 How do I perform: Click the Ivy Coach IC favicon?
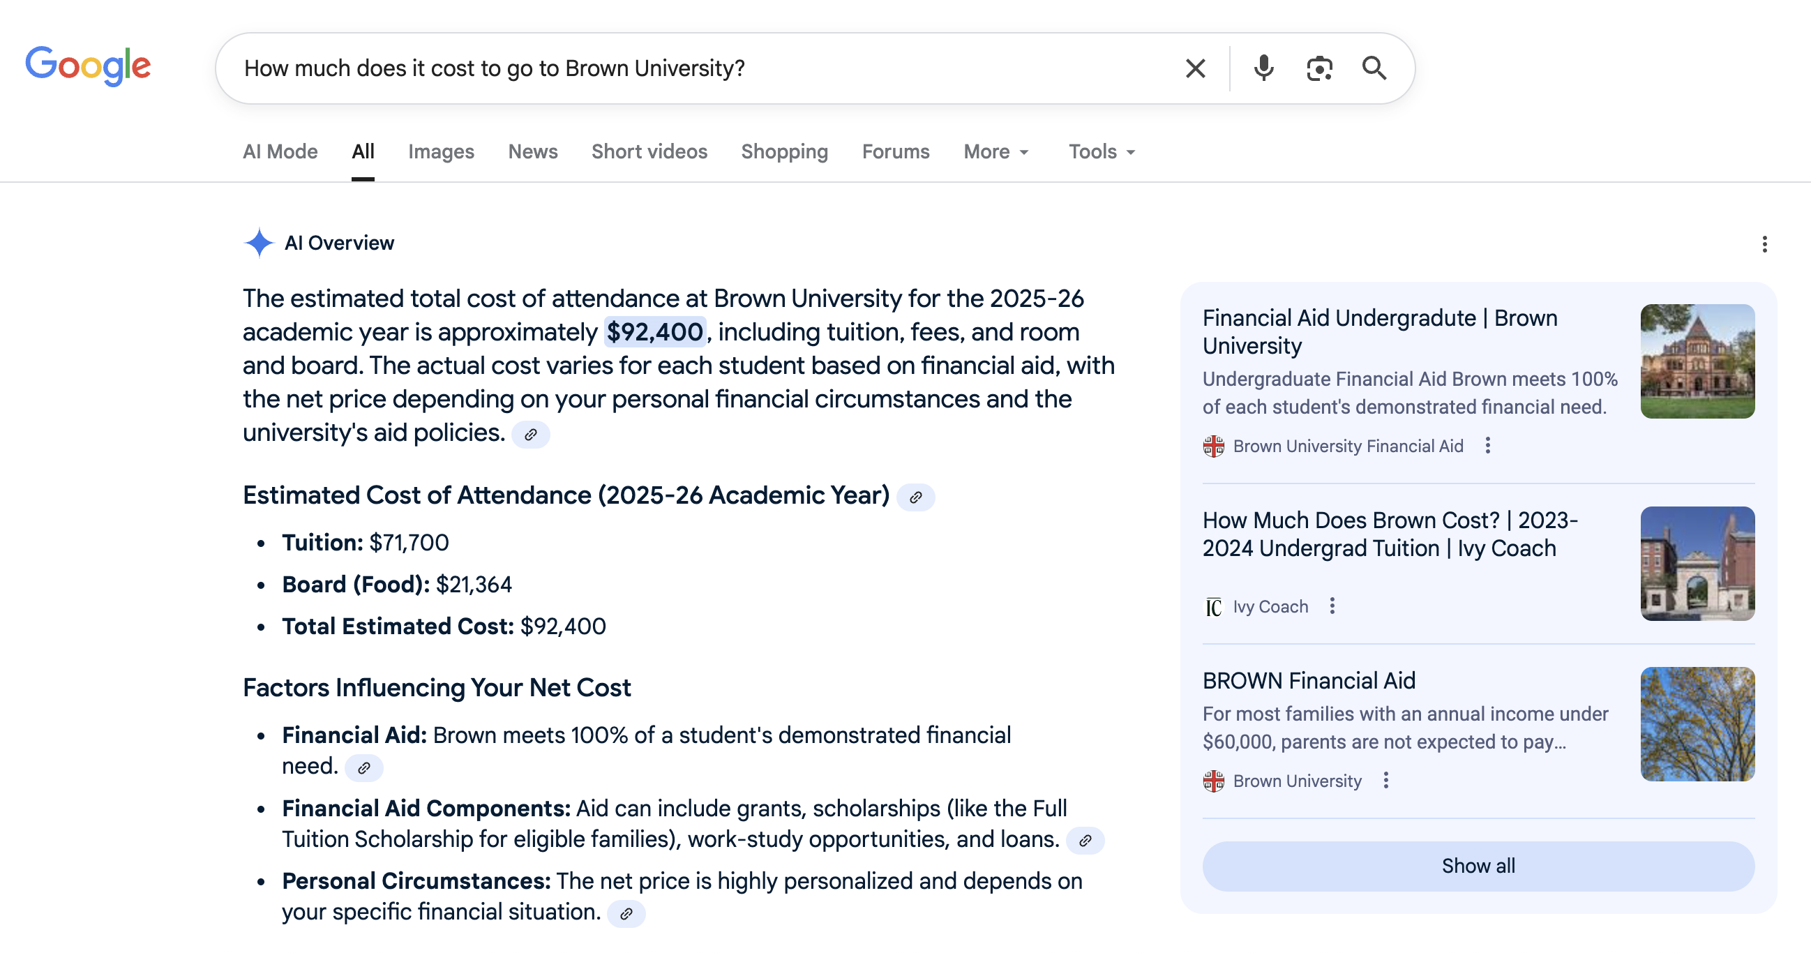[1213, 606]
